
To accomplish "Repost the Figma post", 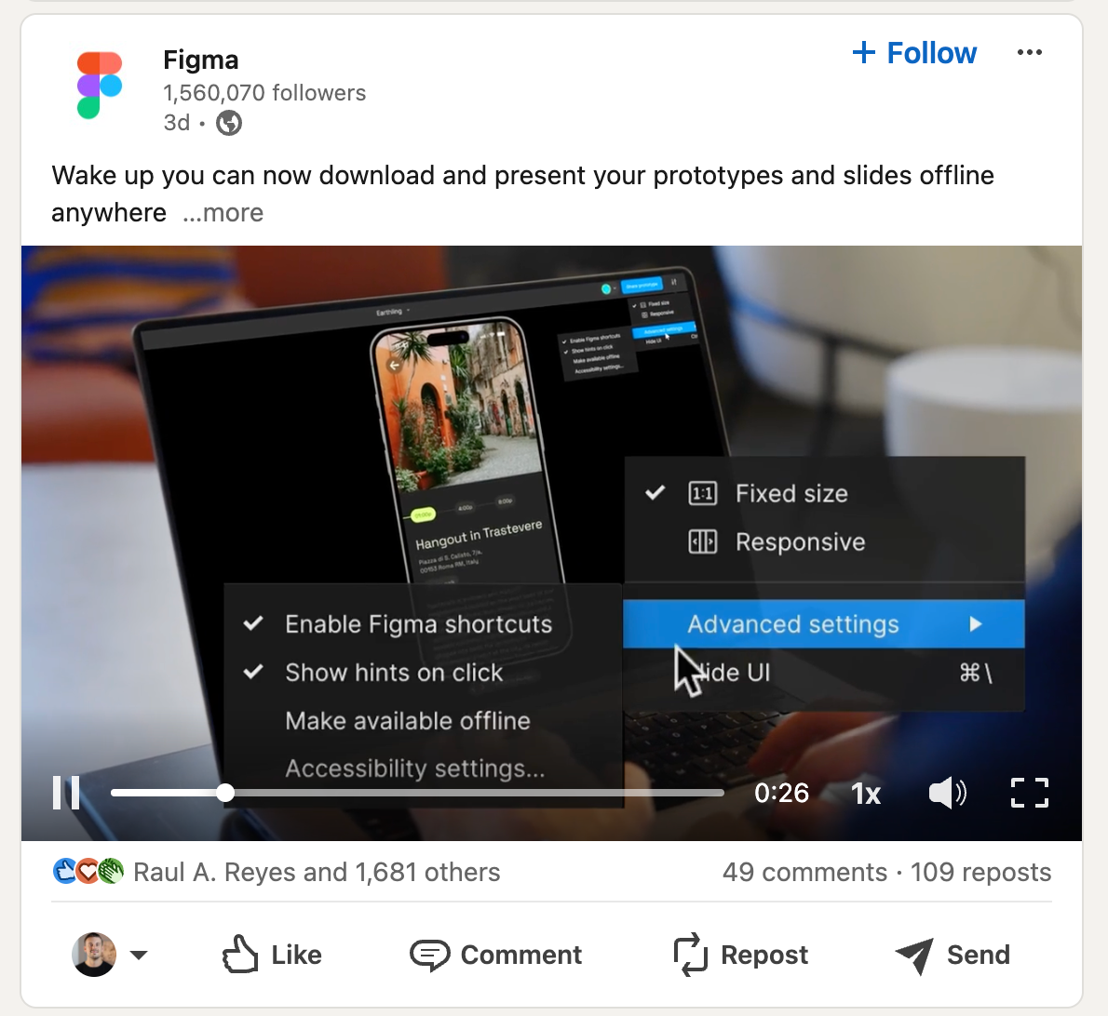I will 740,955.
